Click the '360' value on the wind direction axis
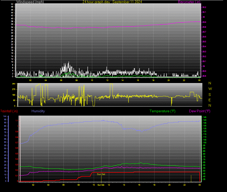227x192 pixels. click(x=14, y=84)
